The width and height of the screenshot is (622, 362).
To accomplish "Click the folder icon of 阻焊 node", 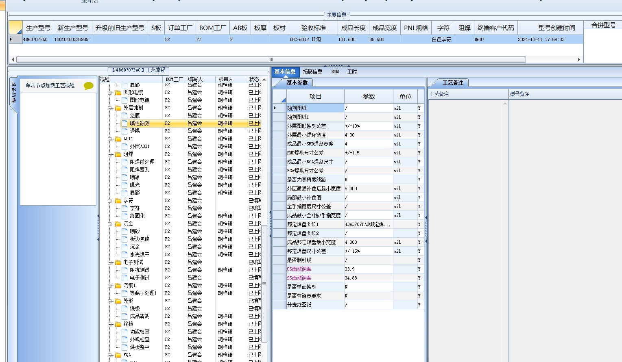I will pyautogui.click(x=118, y=154).
